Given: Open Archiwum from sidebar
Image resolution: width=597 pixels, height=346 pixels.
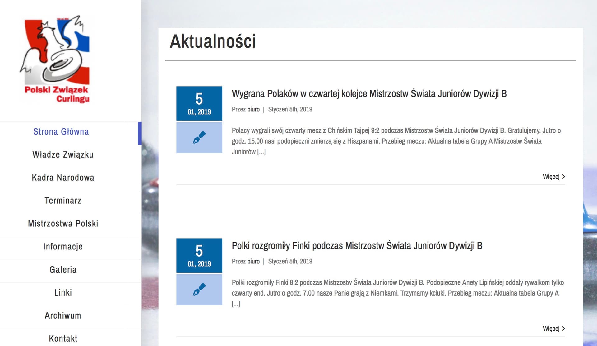Looking at the screenshot, I should click(63, 316).
